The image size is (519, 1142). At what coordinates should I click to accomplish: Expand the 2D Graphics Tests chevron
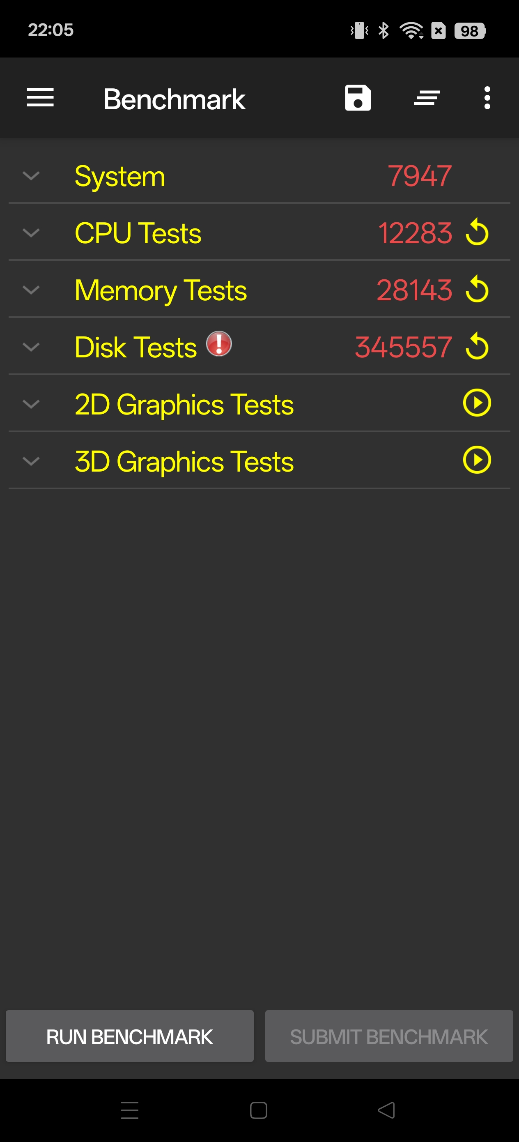point(31,404)
